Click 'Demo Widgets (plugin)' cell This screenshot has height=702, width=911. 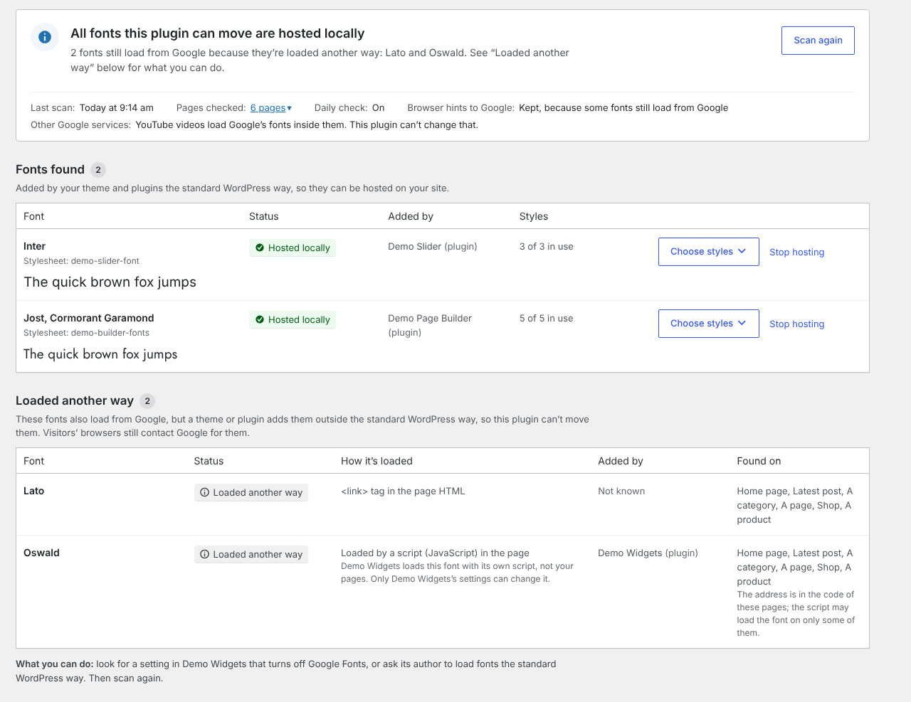[x=648, y=553]
